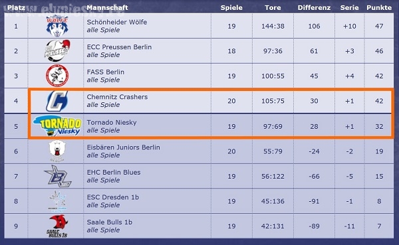
Task: Click the Differenz column header
Action: click(314, 7)
